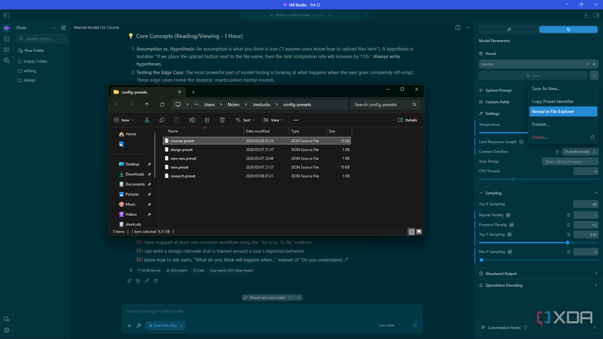Choose Copy Preset Identifier menu entry
This screenshot has width=603, height=339.
563,101
